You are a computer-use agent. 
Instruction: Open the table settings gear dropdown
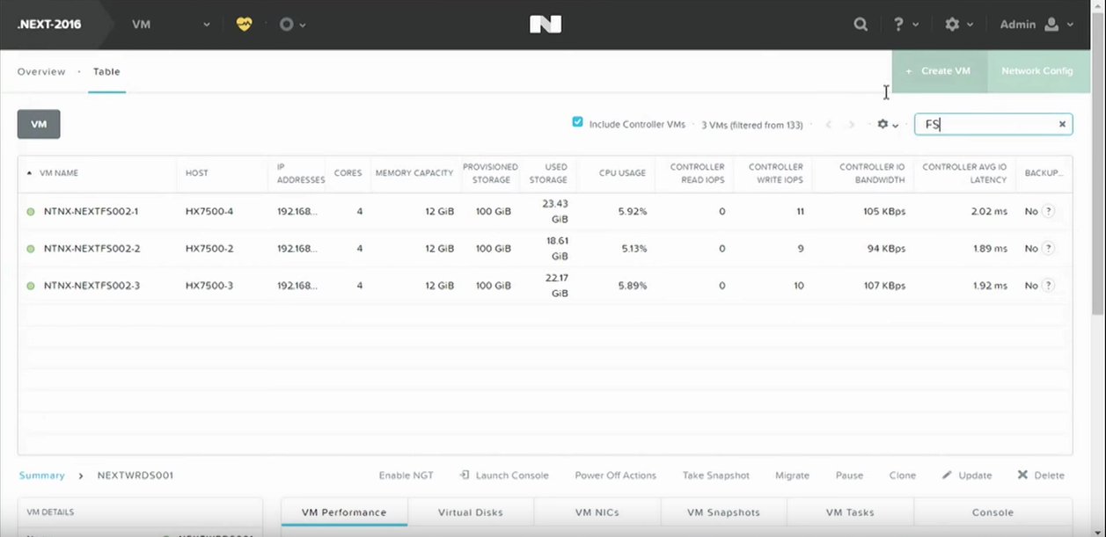(888, 125)
